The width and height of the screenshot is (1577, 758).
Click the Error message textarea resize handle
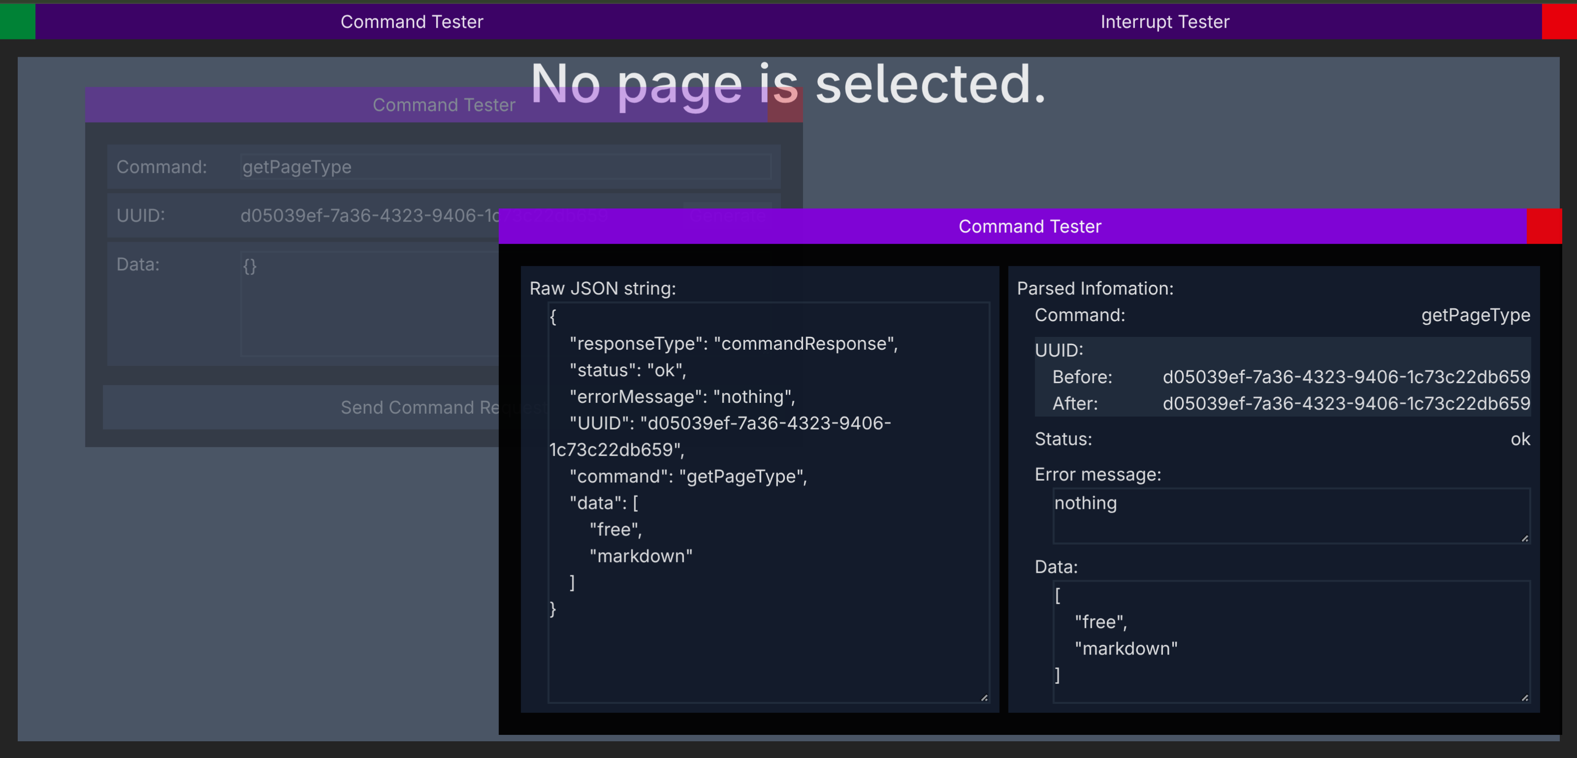coord(1524,538)
